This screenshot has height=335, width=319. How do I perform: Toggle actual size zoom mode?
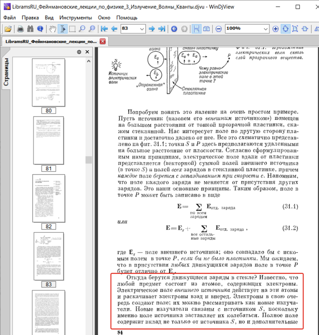[285, 29]
